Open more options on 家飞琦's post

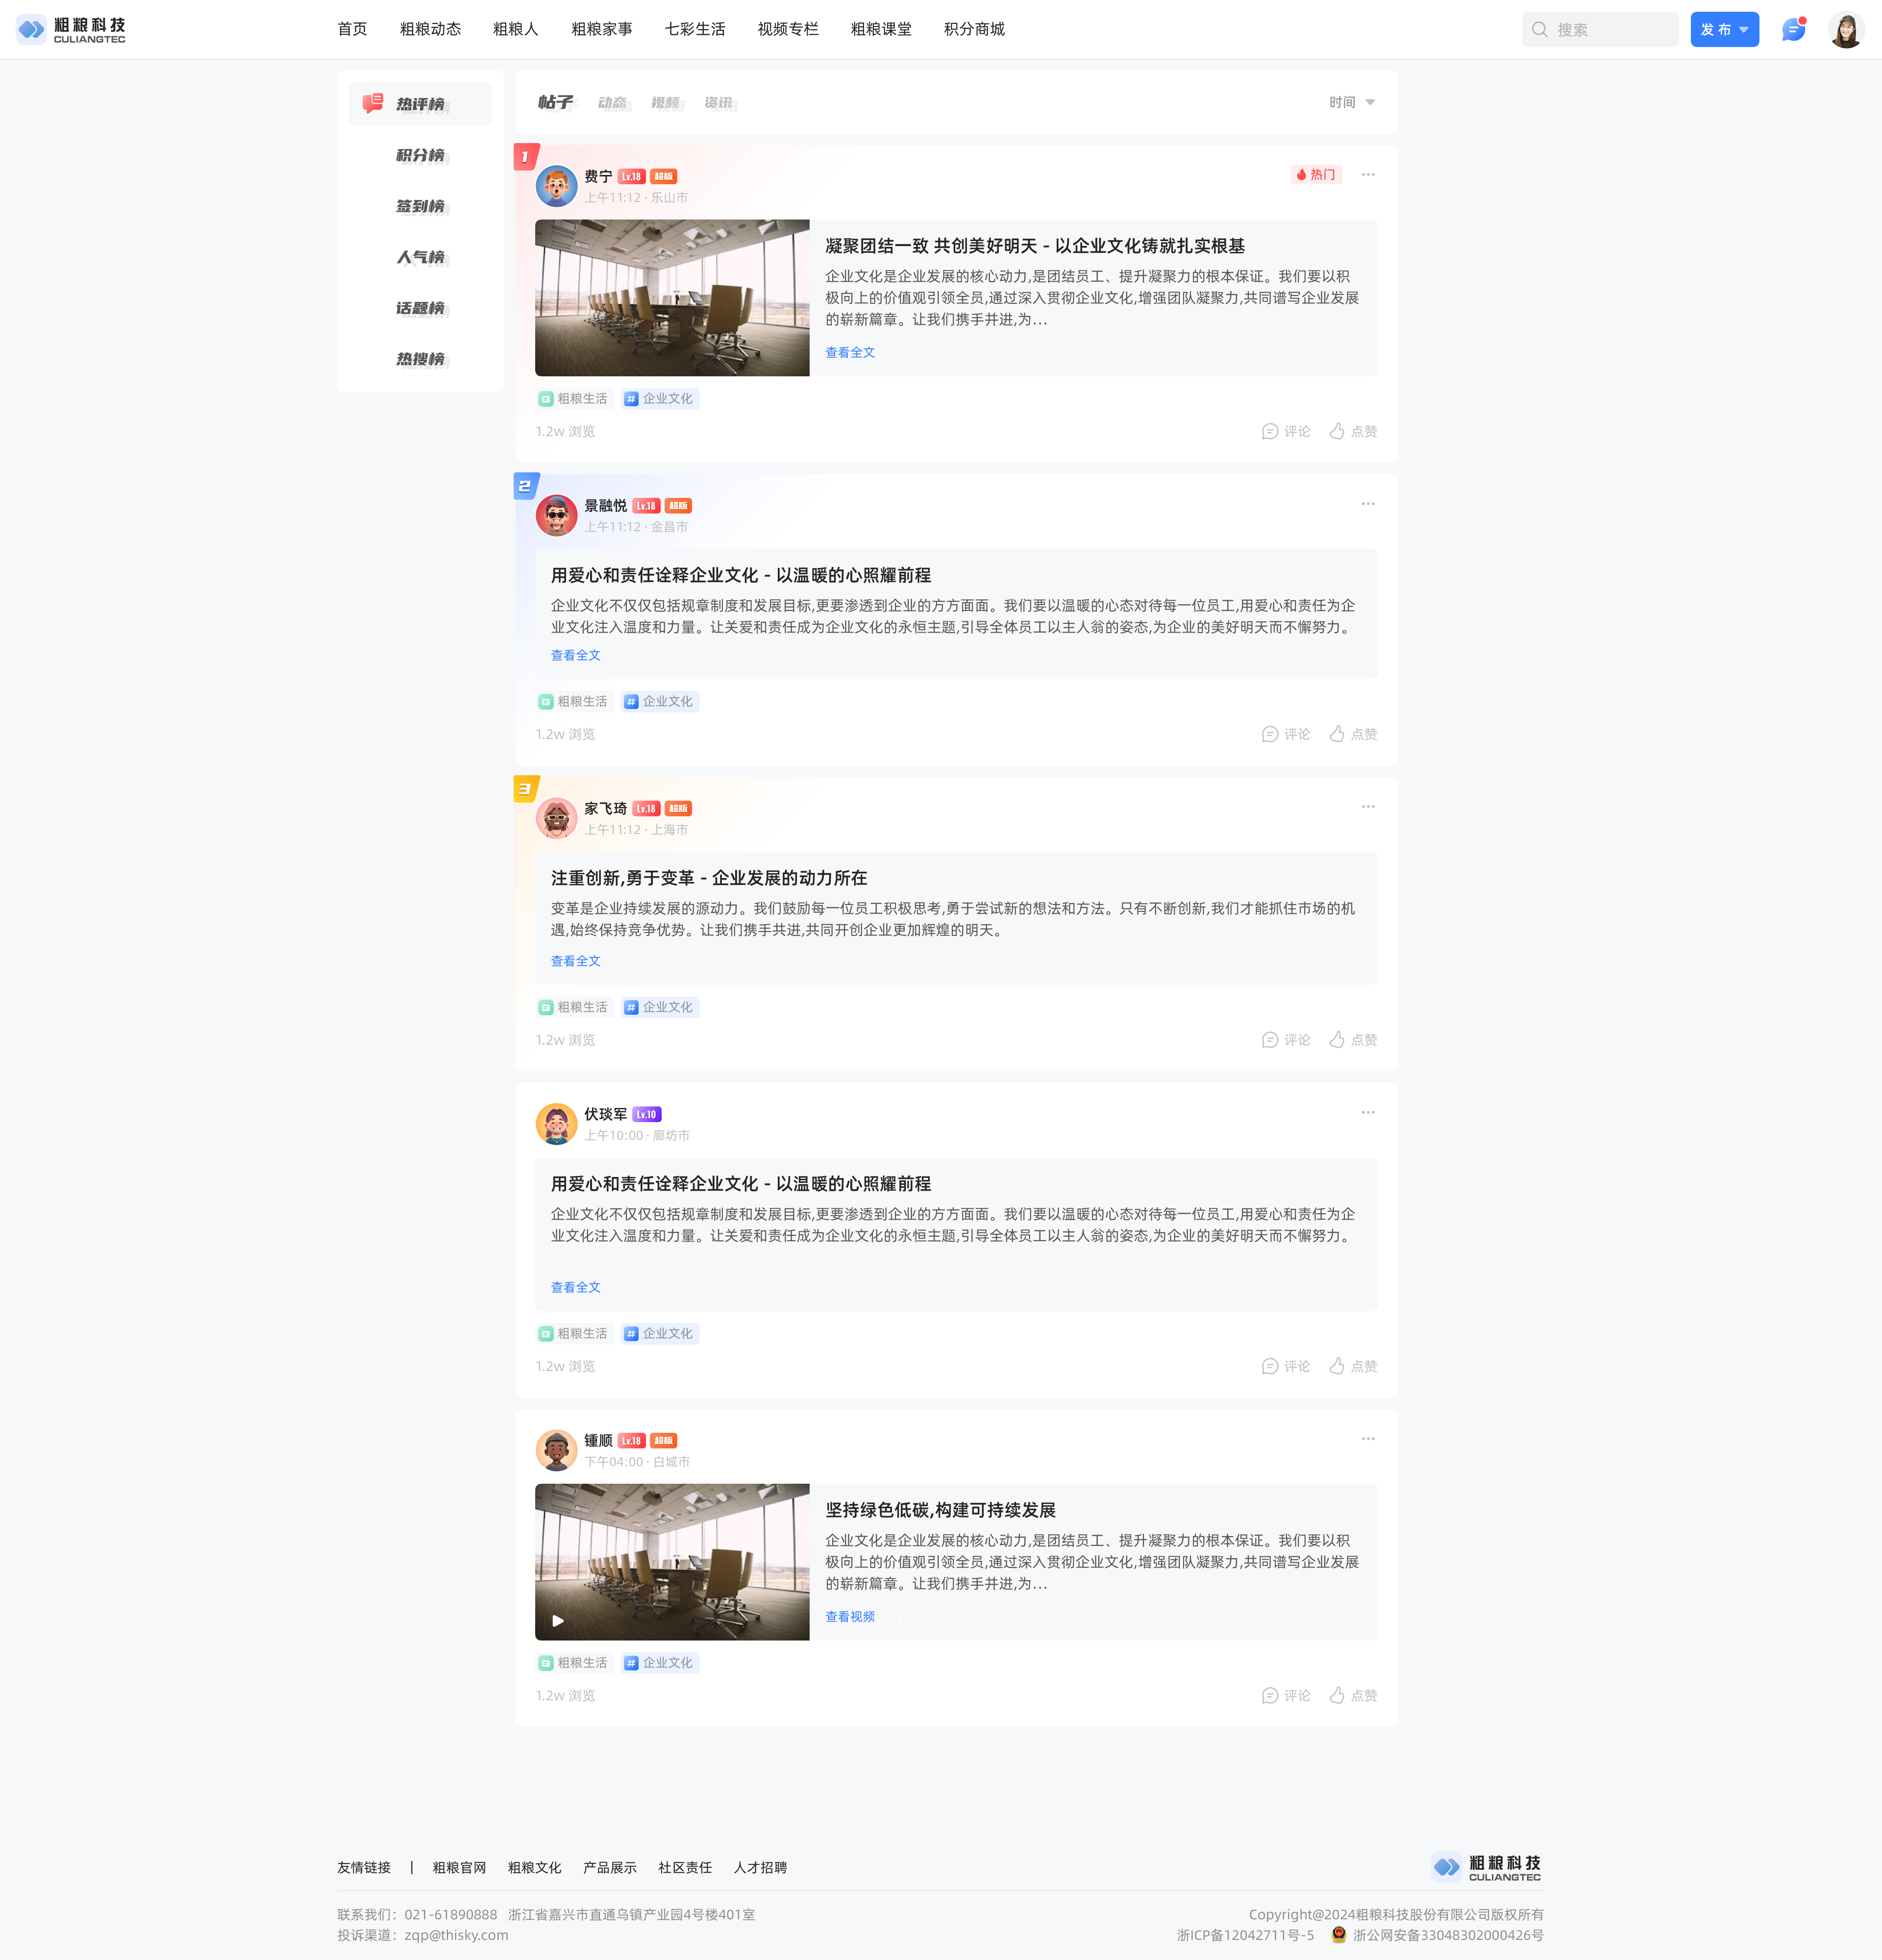1367,807
